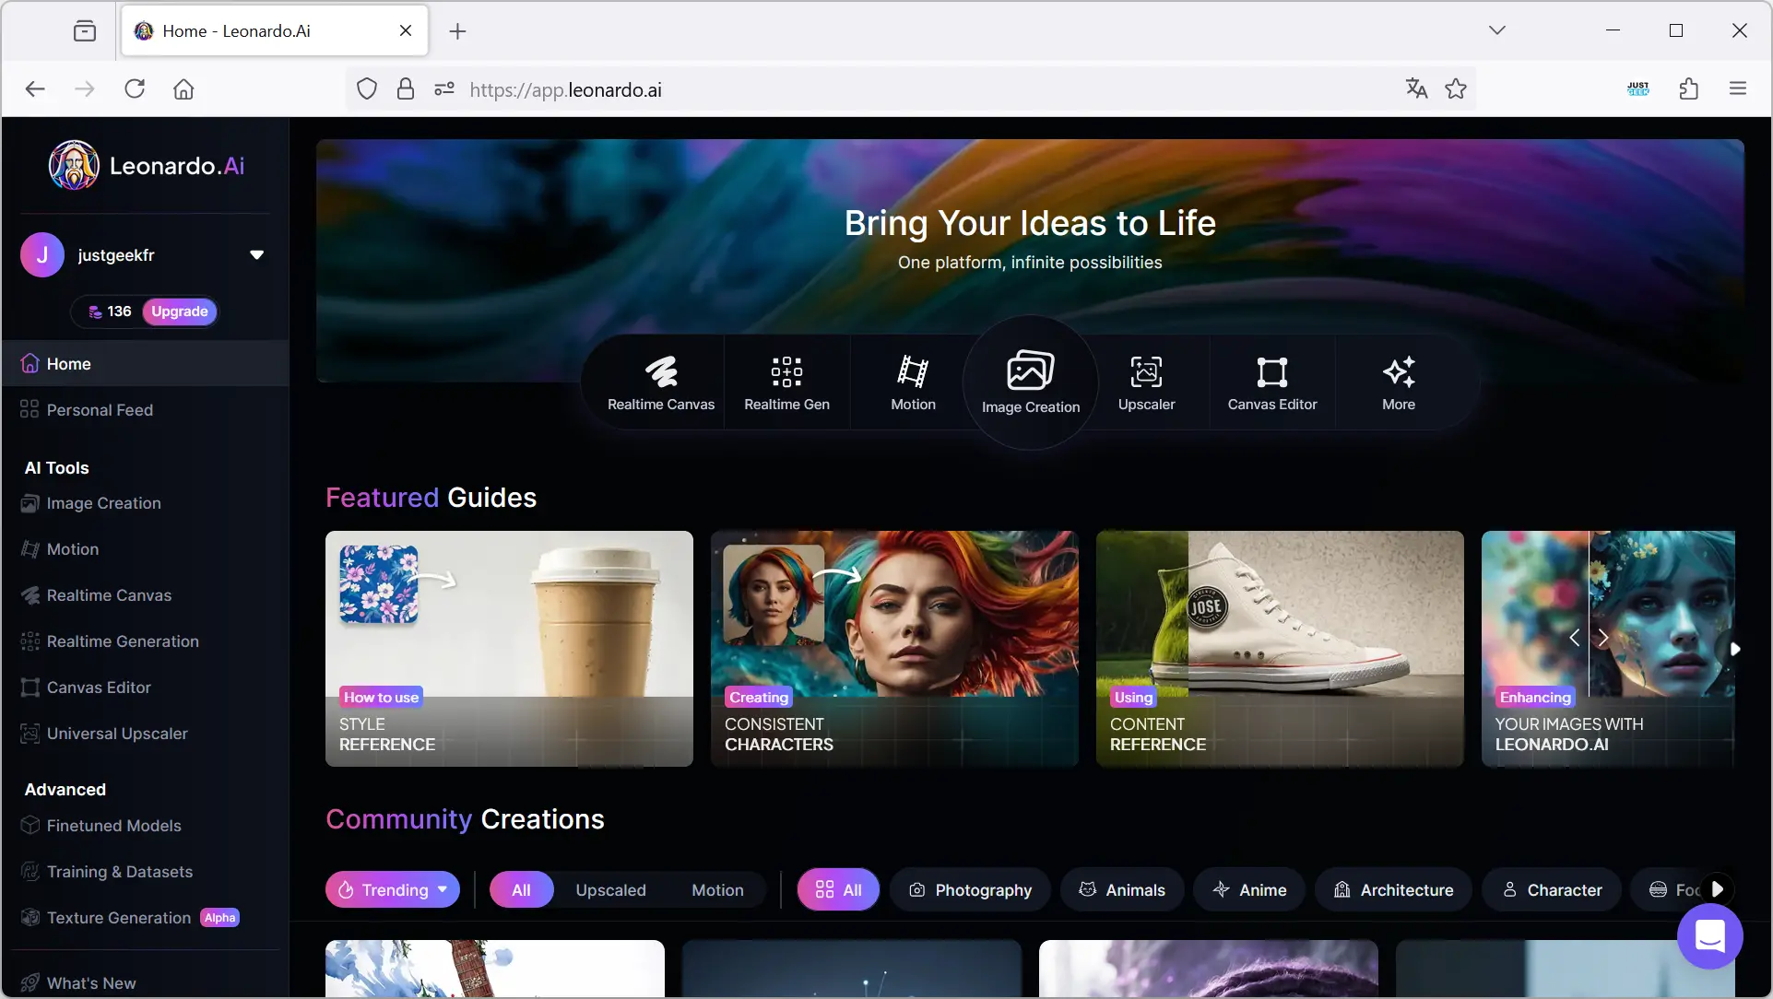Open Finetuned Models in the sidebar
Viewport: 1773px width, 999px height.
pyautogui.click(x=145, y=826)
